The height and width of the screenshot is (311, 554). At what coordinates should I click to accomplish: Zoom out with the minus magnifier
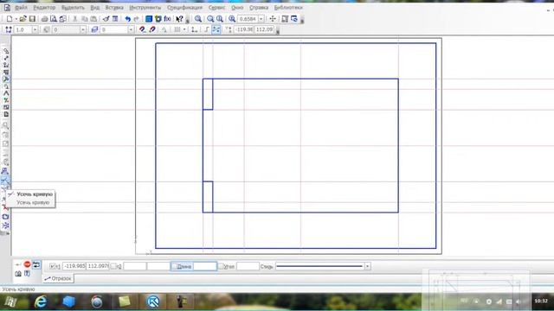[220, 19]
